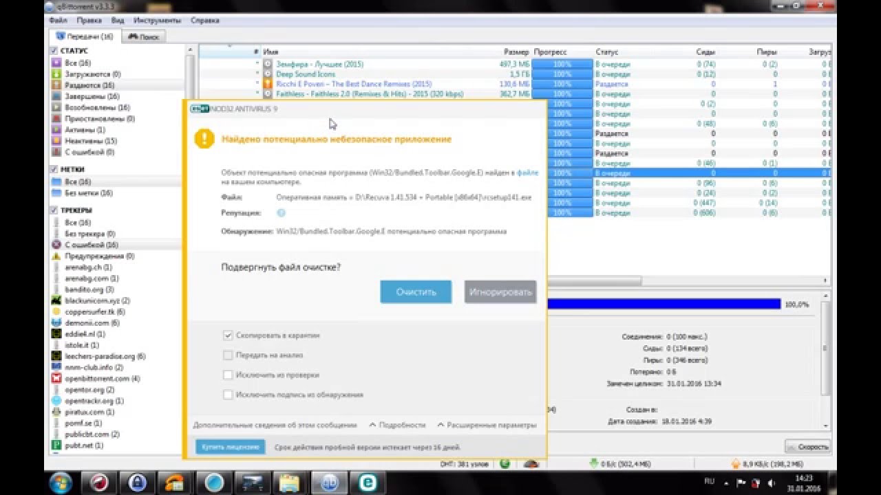Click the файле link in ESET message

(527, 173)
